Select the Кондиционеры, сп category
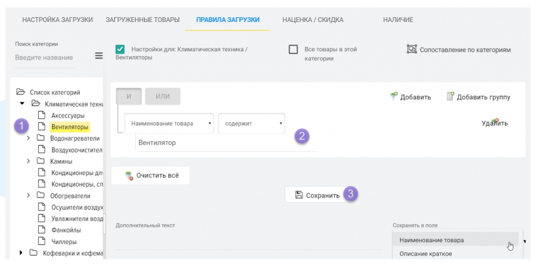Viewport: 544px width, 265px height. pyautogui.click(x=77, y=184)
